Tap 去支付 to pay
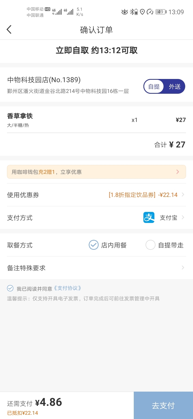193x419 pixels. (163, 405)
